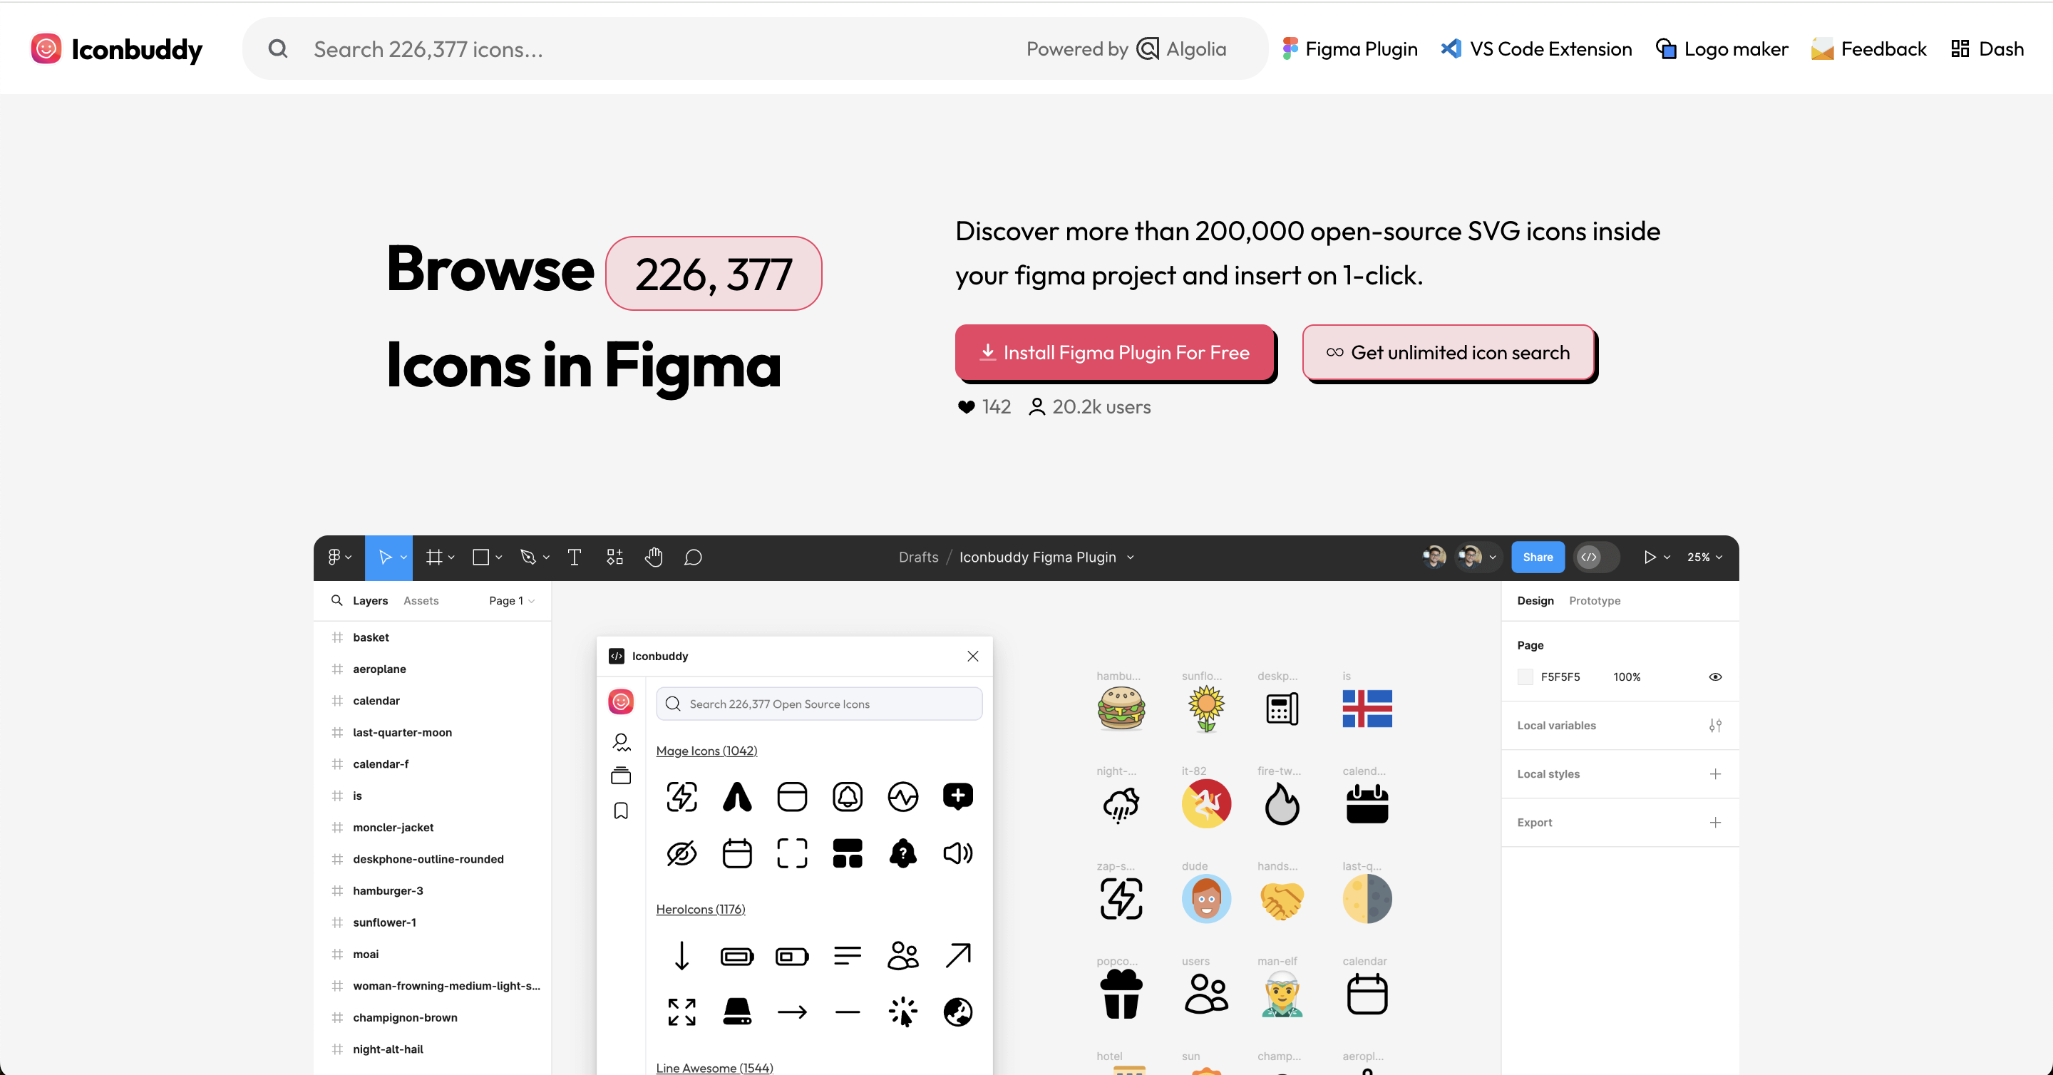Screen dimensions: 2053x1075
Task: Open the Figma Plugin page
Action: 1350,48
